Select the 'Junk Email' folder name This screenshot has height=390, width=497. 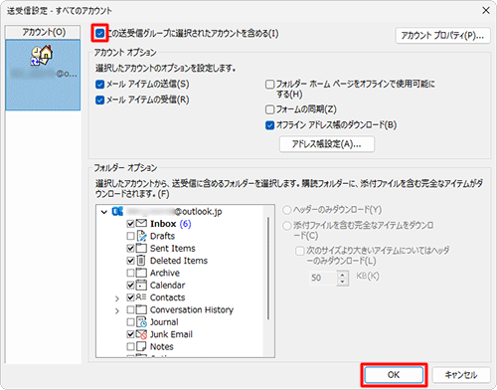[x=171, y=334]
